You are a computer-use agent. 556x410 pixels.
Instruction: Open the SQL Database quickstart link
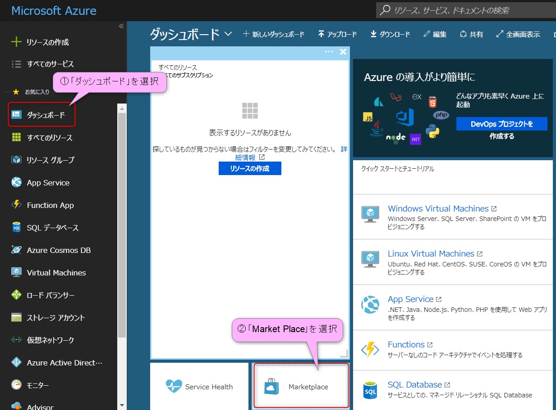pyautogui.click(x=415, y=384)
